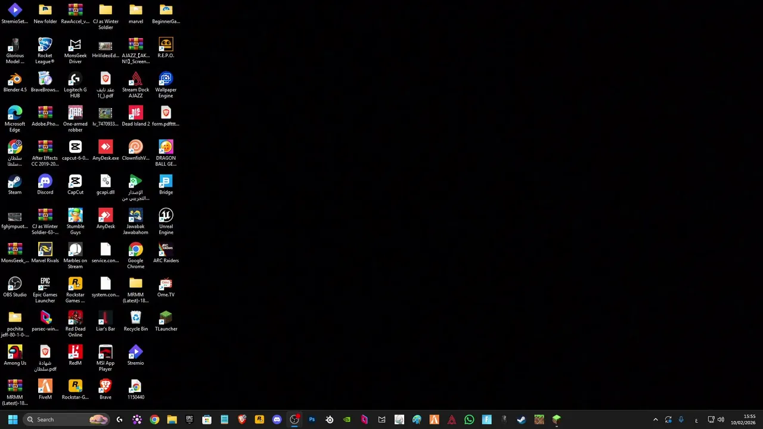Select the R.E.P.O. game icon
The height and width of the screenshot is (429, 763).
[x=166, y=49]
